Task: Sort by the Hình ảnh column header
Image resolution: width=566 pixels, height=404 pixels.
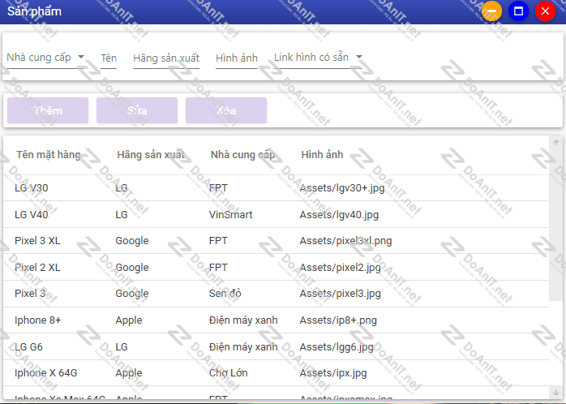Action: (x=322, y=155)
